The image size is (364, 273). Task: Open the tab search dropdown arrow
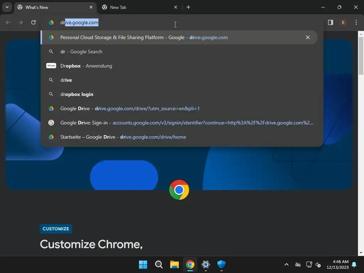pos(7,7)
